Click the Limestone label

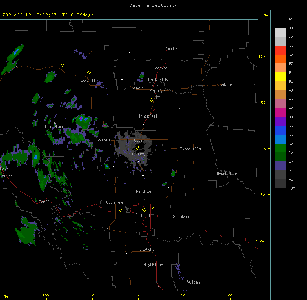[x=54, y=127]
